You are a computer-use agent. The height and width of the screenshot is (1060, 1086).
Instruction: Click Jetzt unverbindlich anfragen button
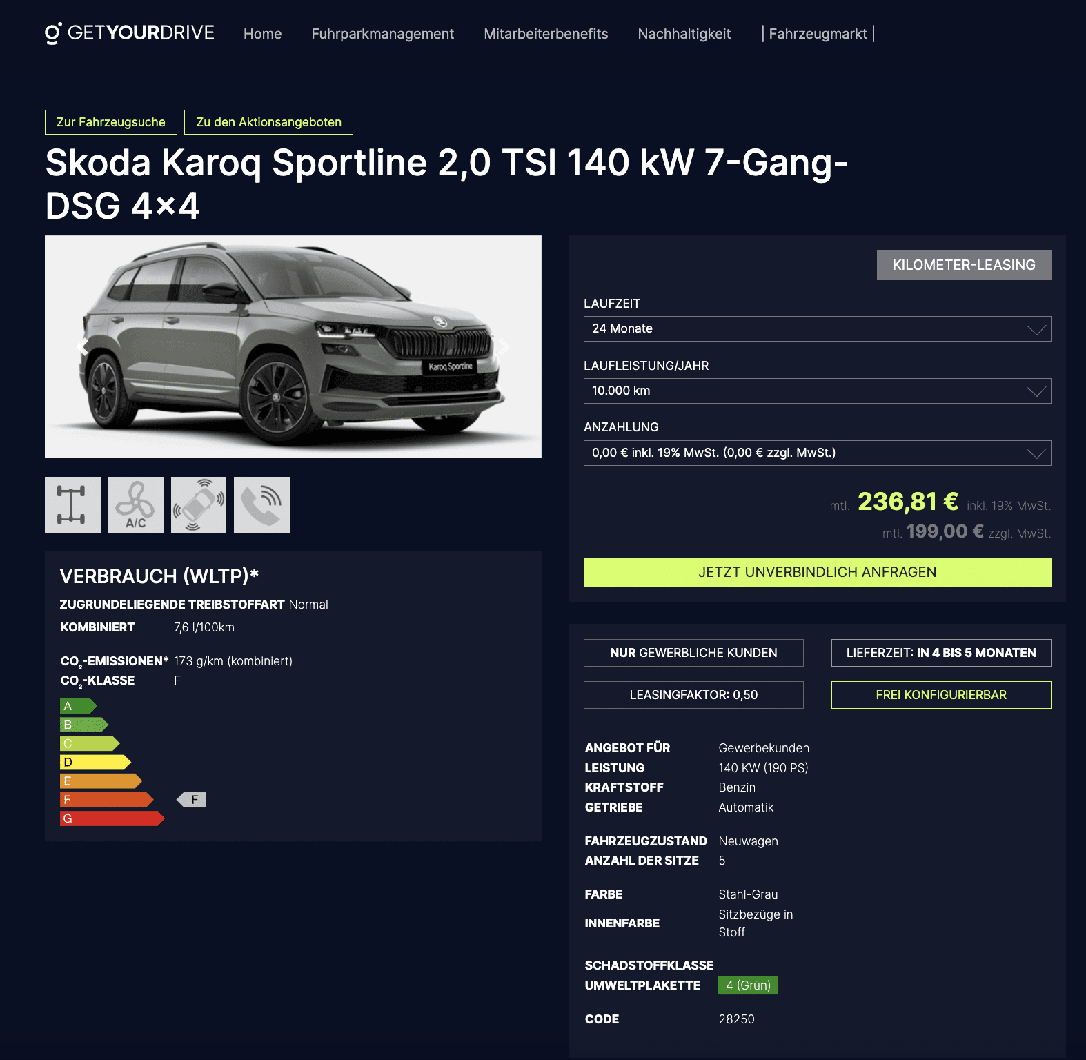point(817,572)
